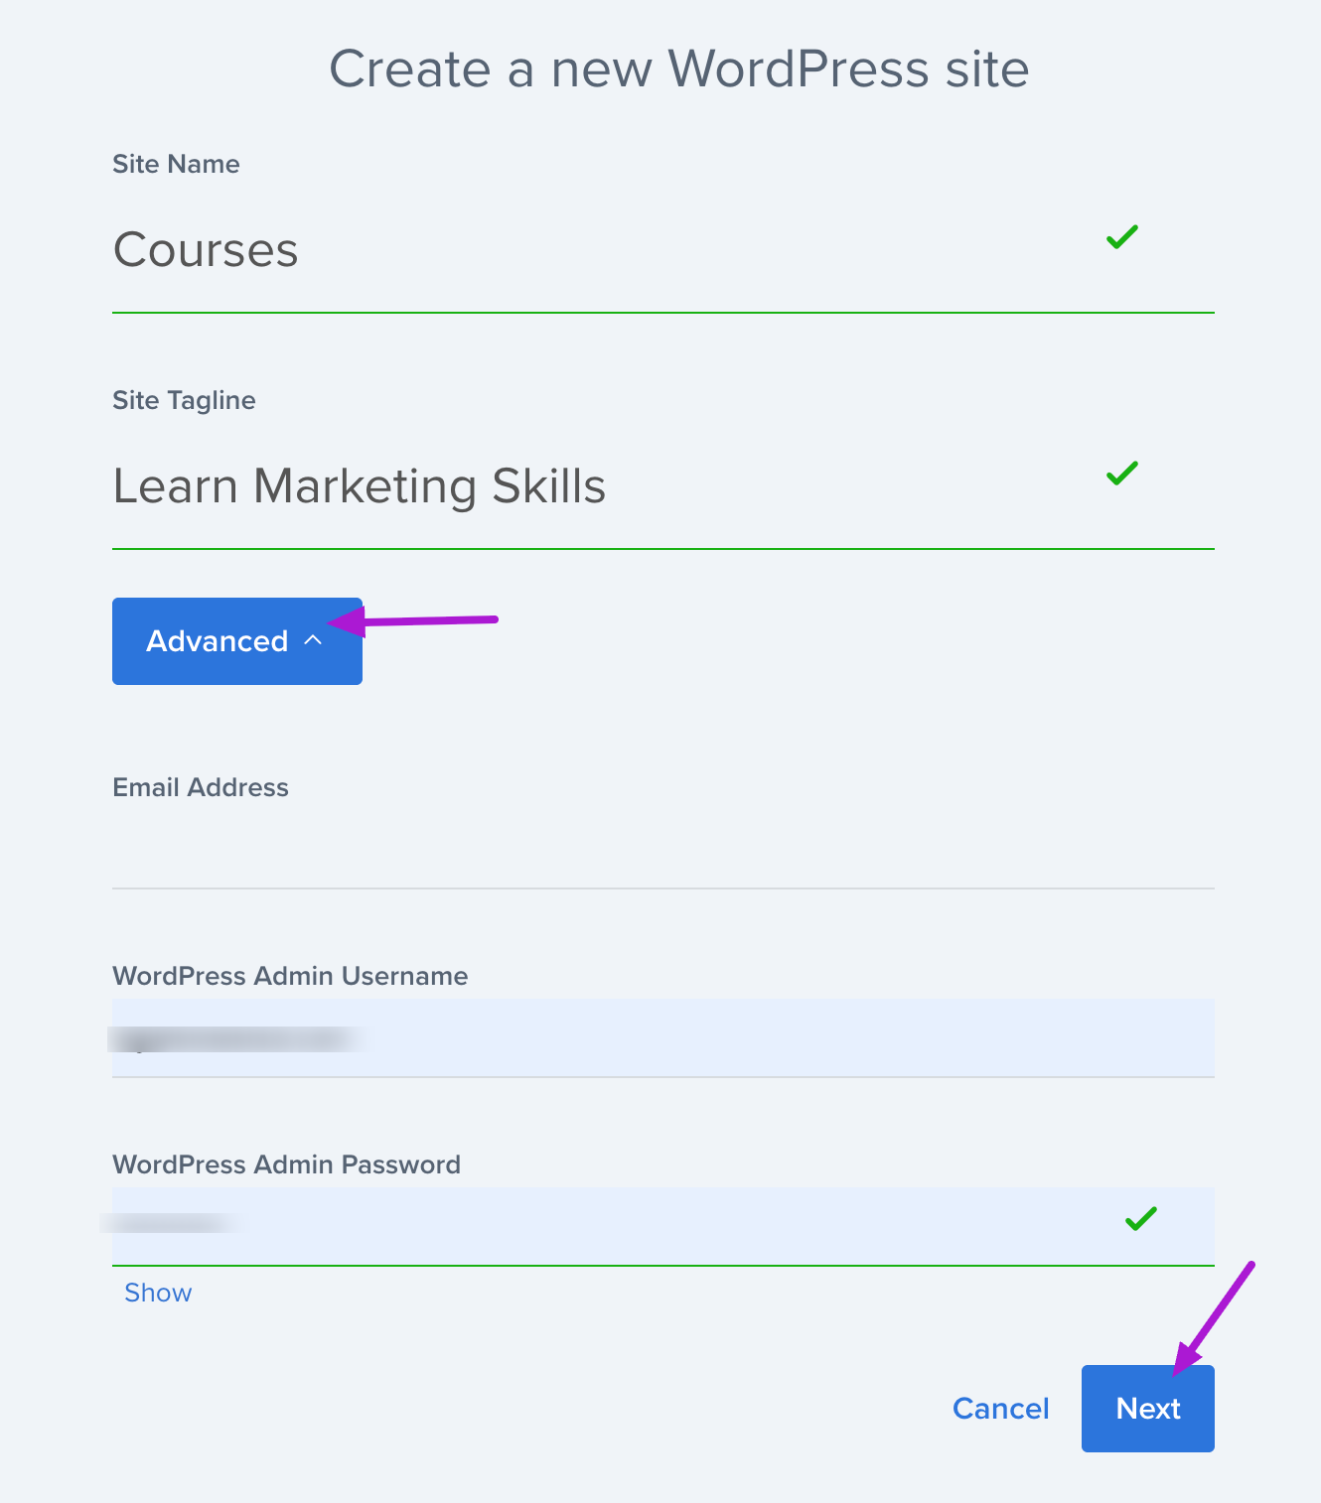Screen dimensions: 1321x1503
Task: Click the WordPress Admin Password label
Action: coord(286,1164)
